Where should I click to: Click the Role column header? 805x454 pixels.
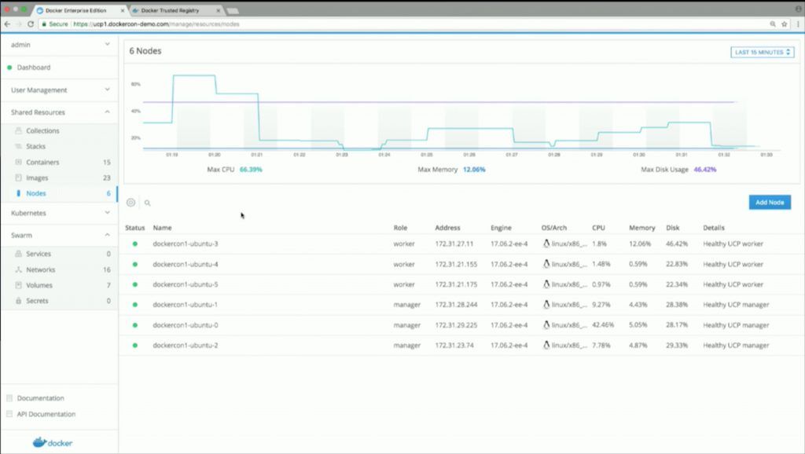click(400, 228)
